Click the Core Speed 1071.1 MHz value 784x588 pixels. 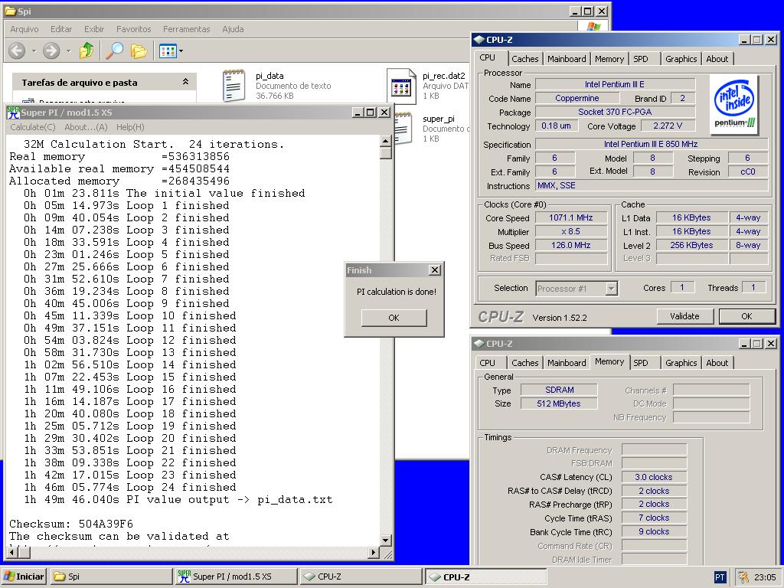click(x=571, y=217)
